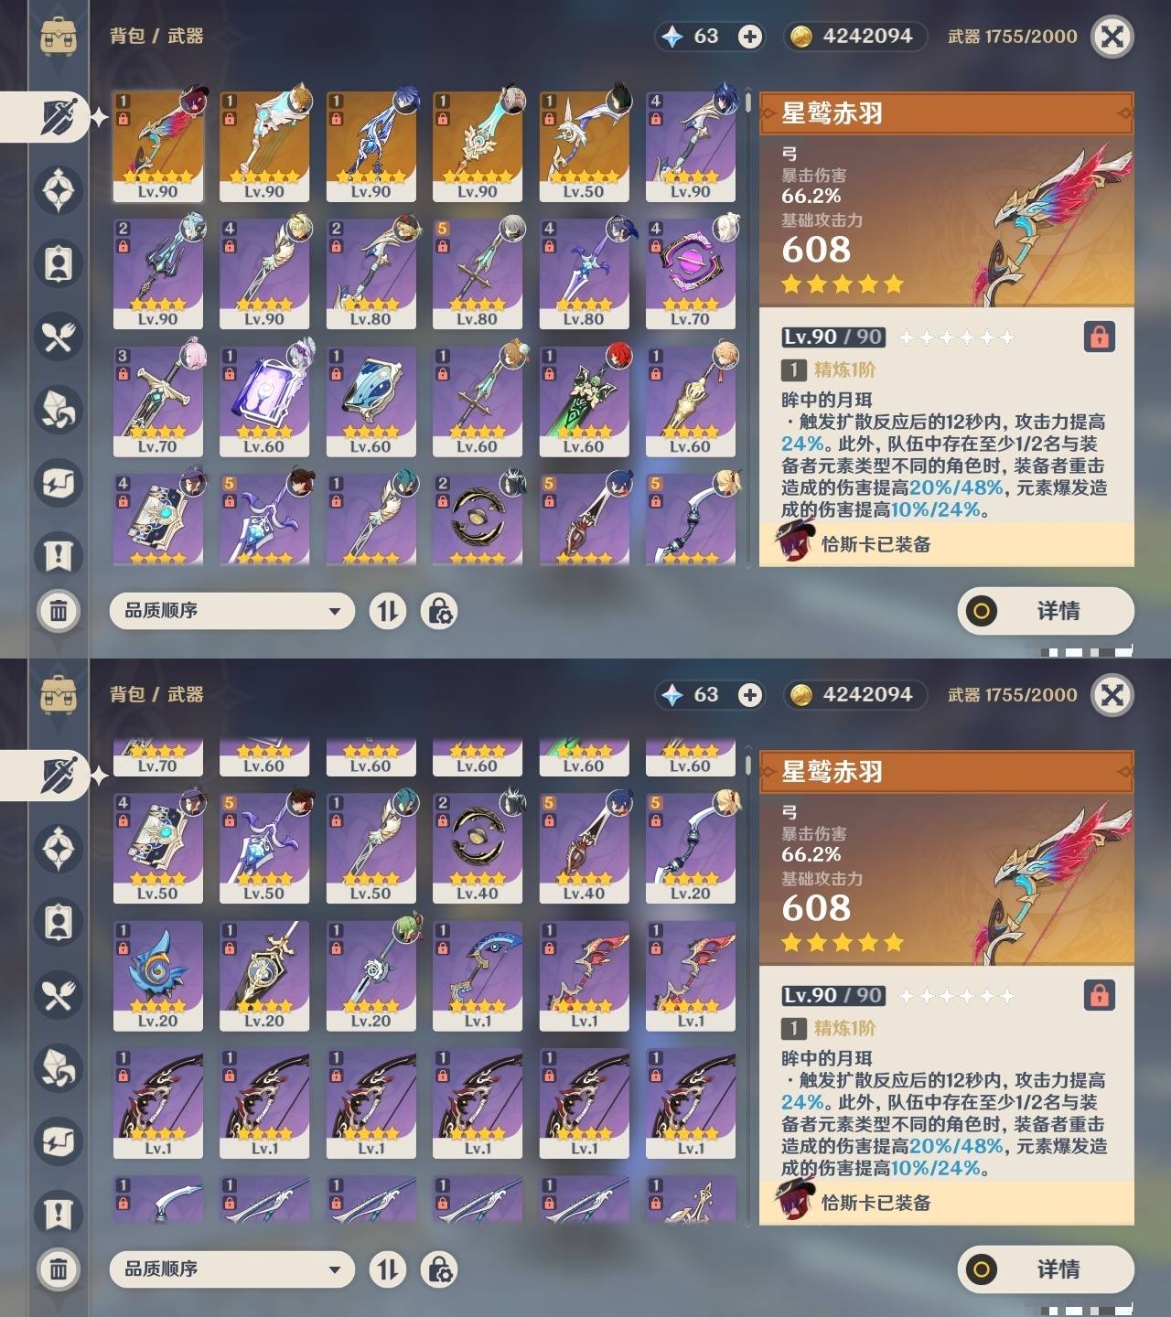The width and height of the screenshot is (1171, 1317).
Task: Expand 品质顺序 sort dropdown in bottom panel
Action: tap(231, 1269)
